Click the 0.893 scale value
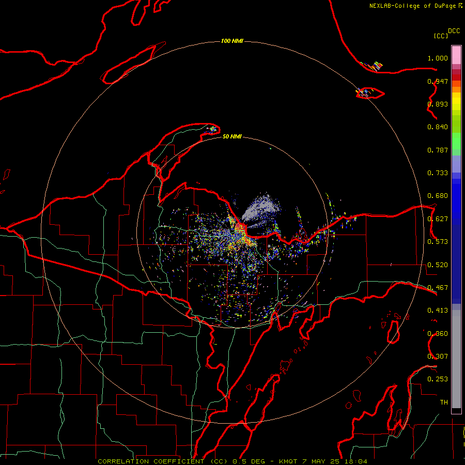 [x=438, y=104]
